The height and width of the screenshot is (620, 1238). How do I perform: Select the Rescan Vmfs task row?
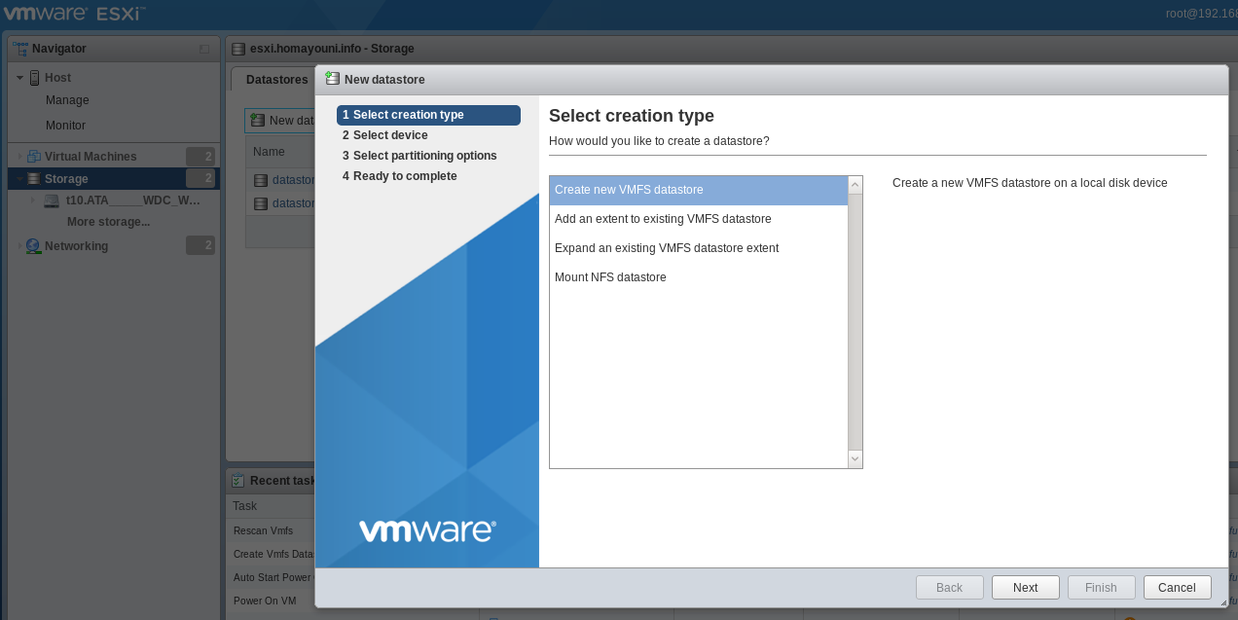tap(272, 530)
